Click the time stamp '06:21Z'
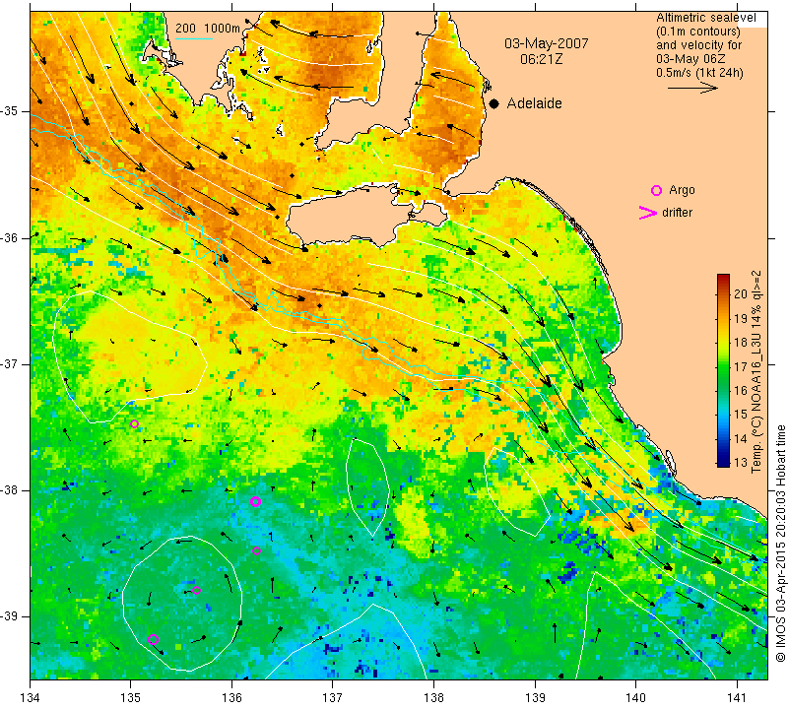Viewport: 788px width, 709px height. 541,59
